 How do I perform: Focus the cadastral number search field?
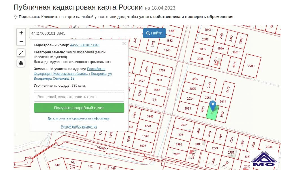coord(86,33)
